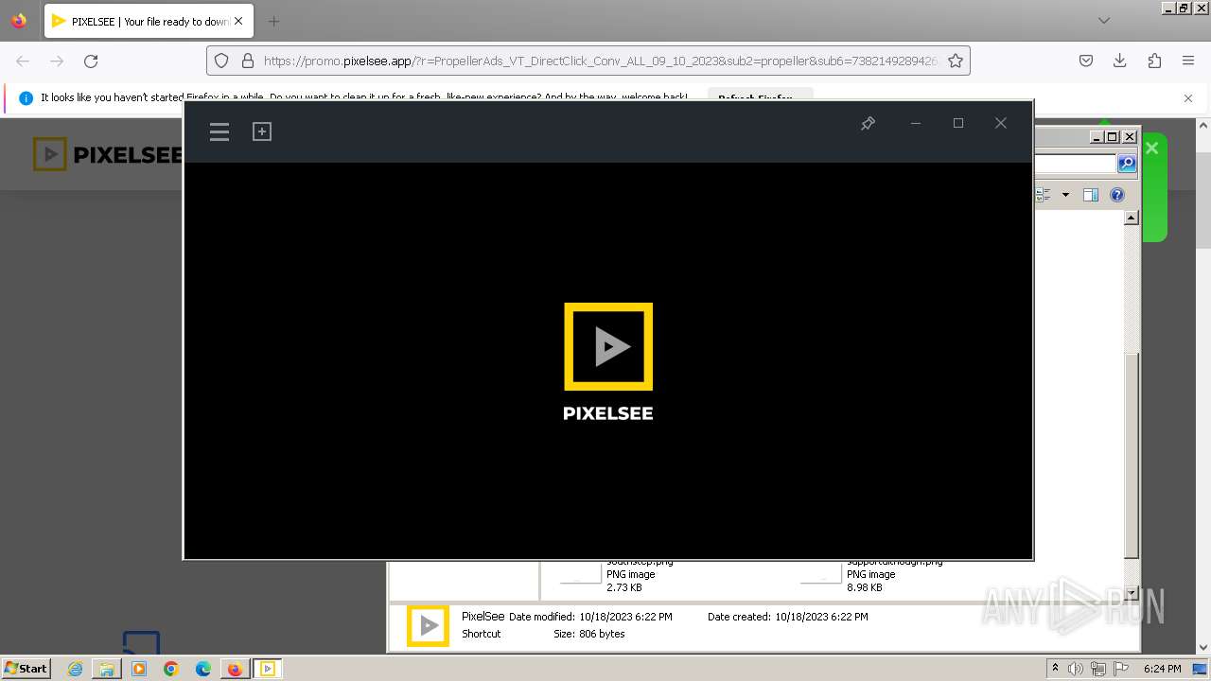This screenshot has width=1211, height=681.
Task: Open Explorer view options dropdown arrow
Action: pyautogui.click(x=1065, y=195)
